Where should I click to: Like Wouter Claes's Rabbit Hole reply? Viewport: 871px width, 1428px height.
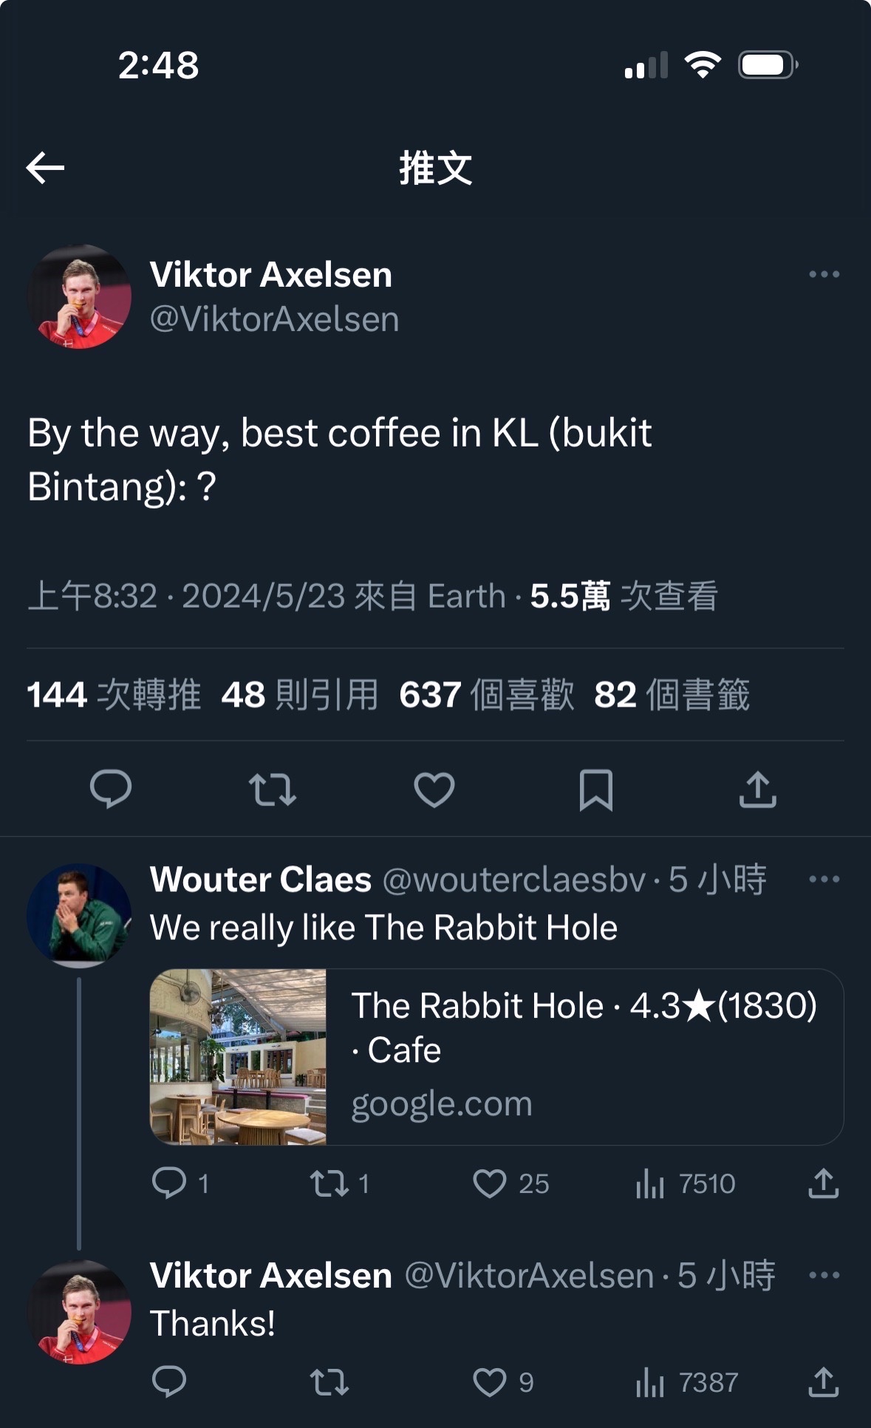510,1183
